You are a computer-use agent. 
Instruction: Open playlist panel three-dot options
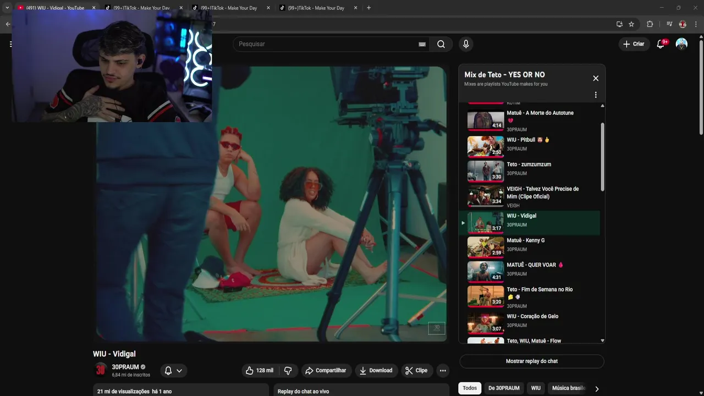[x=596, y=95]
